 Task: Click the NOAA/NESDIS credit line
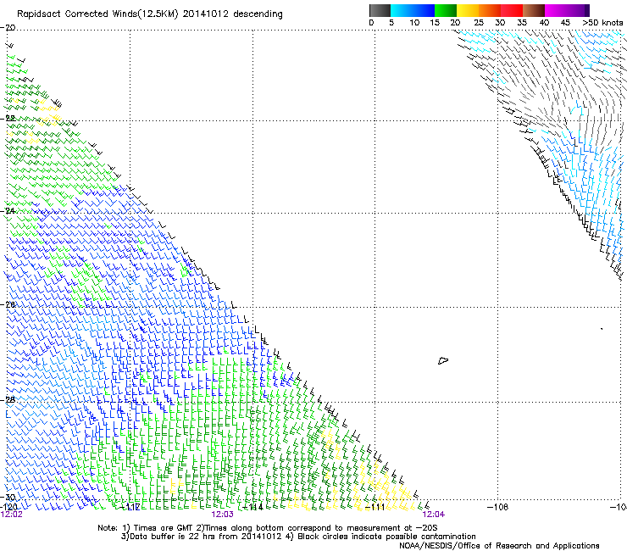point(499,546)
